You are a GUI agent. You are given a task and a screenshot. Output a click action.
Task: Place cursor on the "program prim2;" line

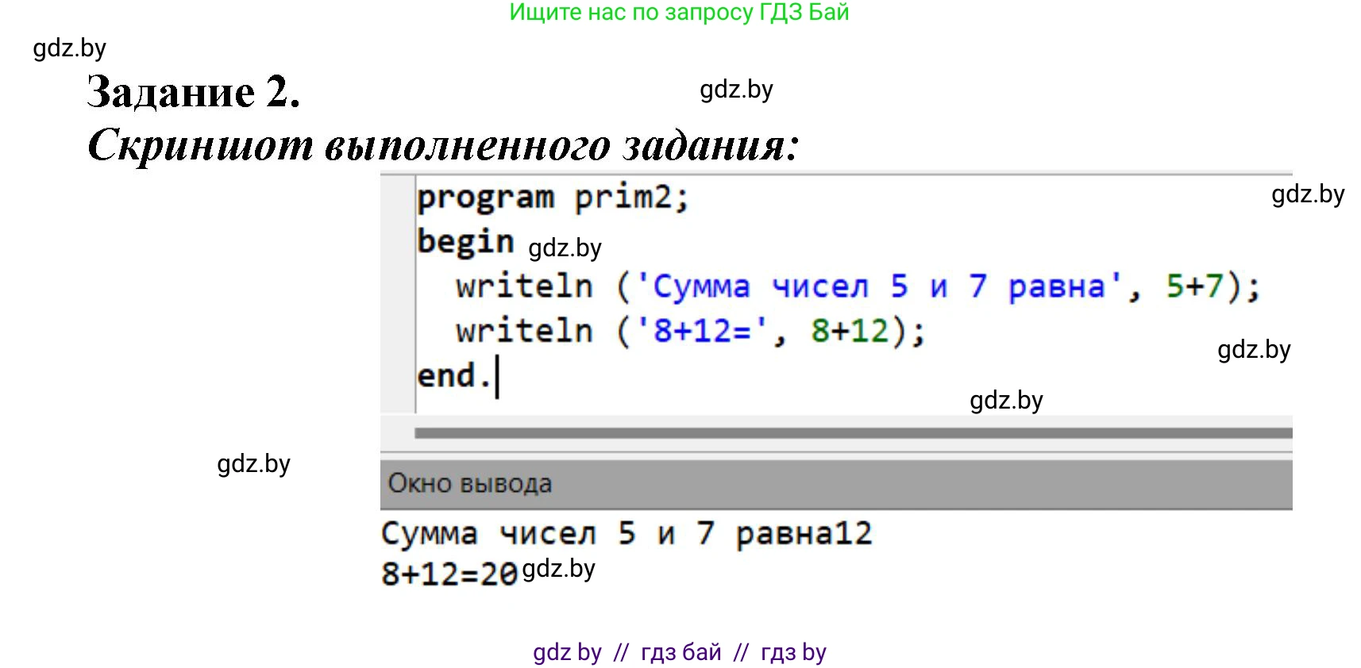[x=553, y=198]
